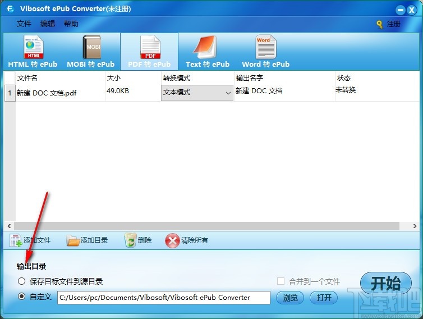Close the Vibosoft ePub Converter window
Screen dimensions: 423x319
pyautogui.click(x=412, y=10)
